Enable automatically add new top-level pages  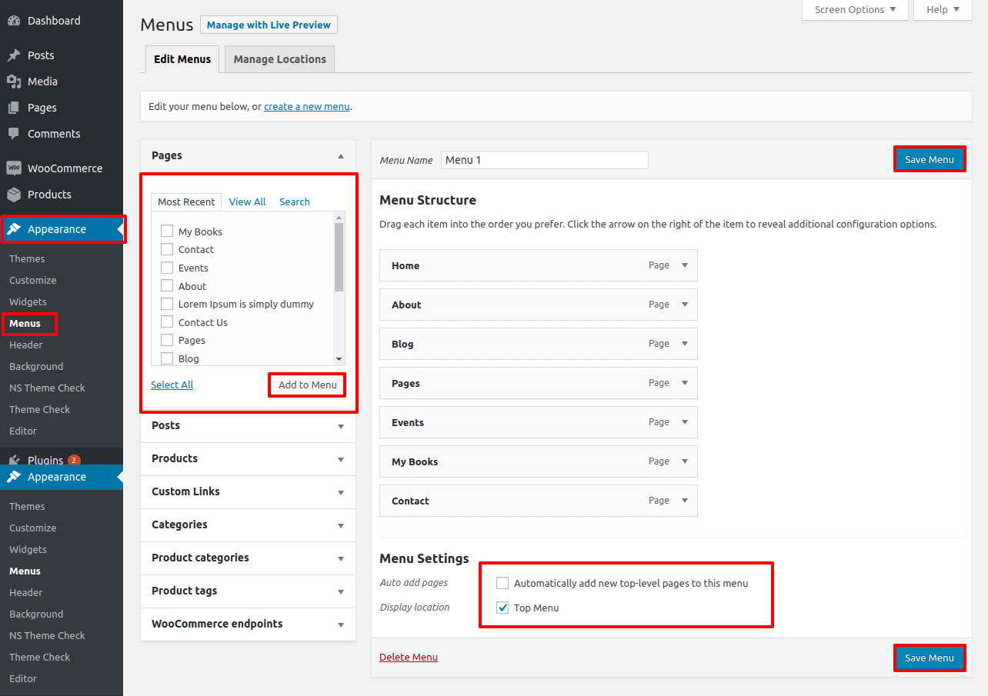[x=502, y=583]
